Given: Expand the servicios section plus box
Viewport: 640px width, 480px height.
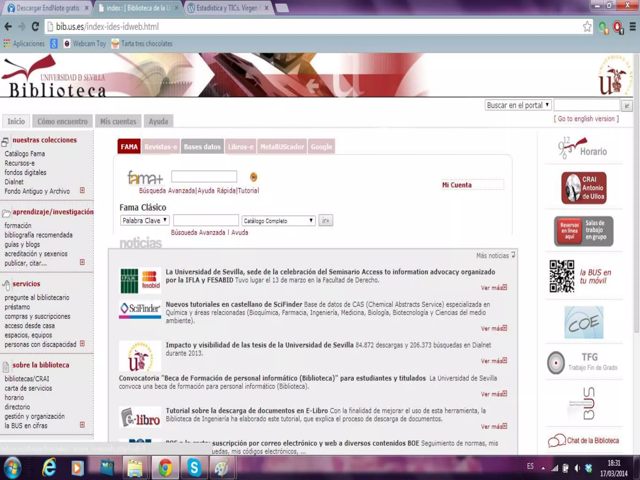Looking at the screenshot, I should click(82, 343).
